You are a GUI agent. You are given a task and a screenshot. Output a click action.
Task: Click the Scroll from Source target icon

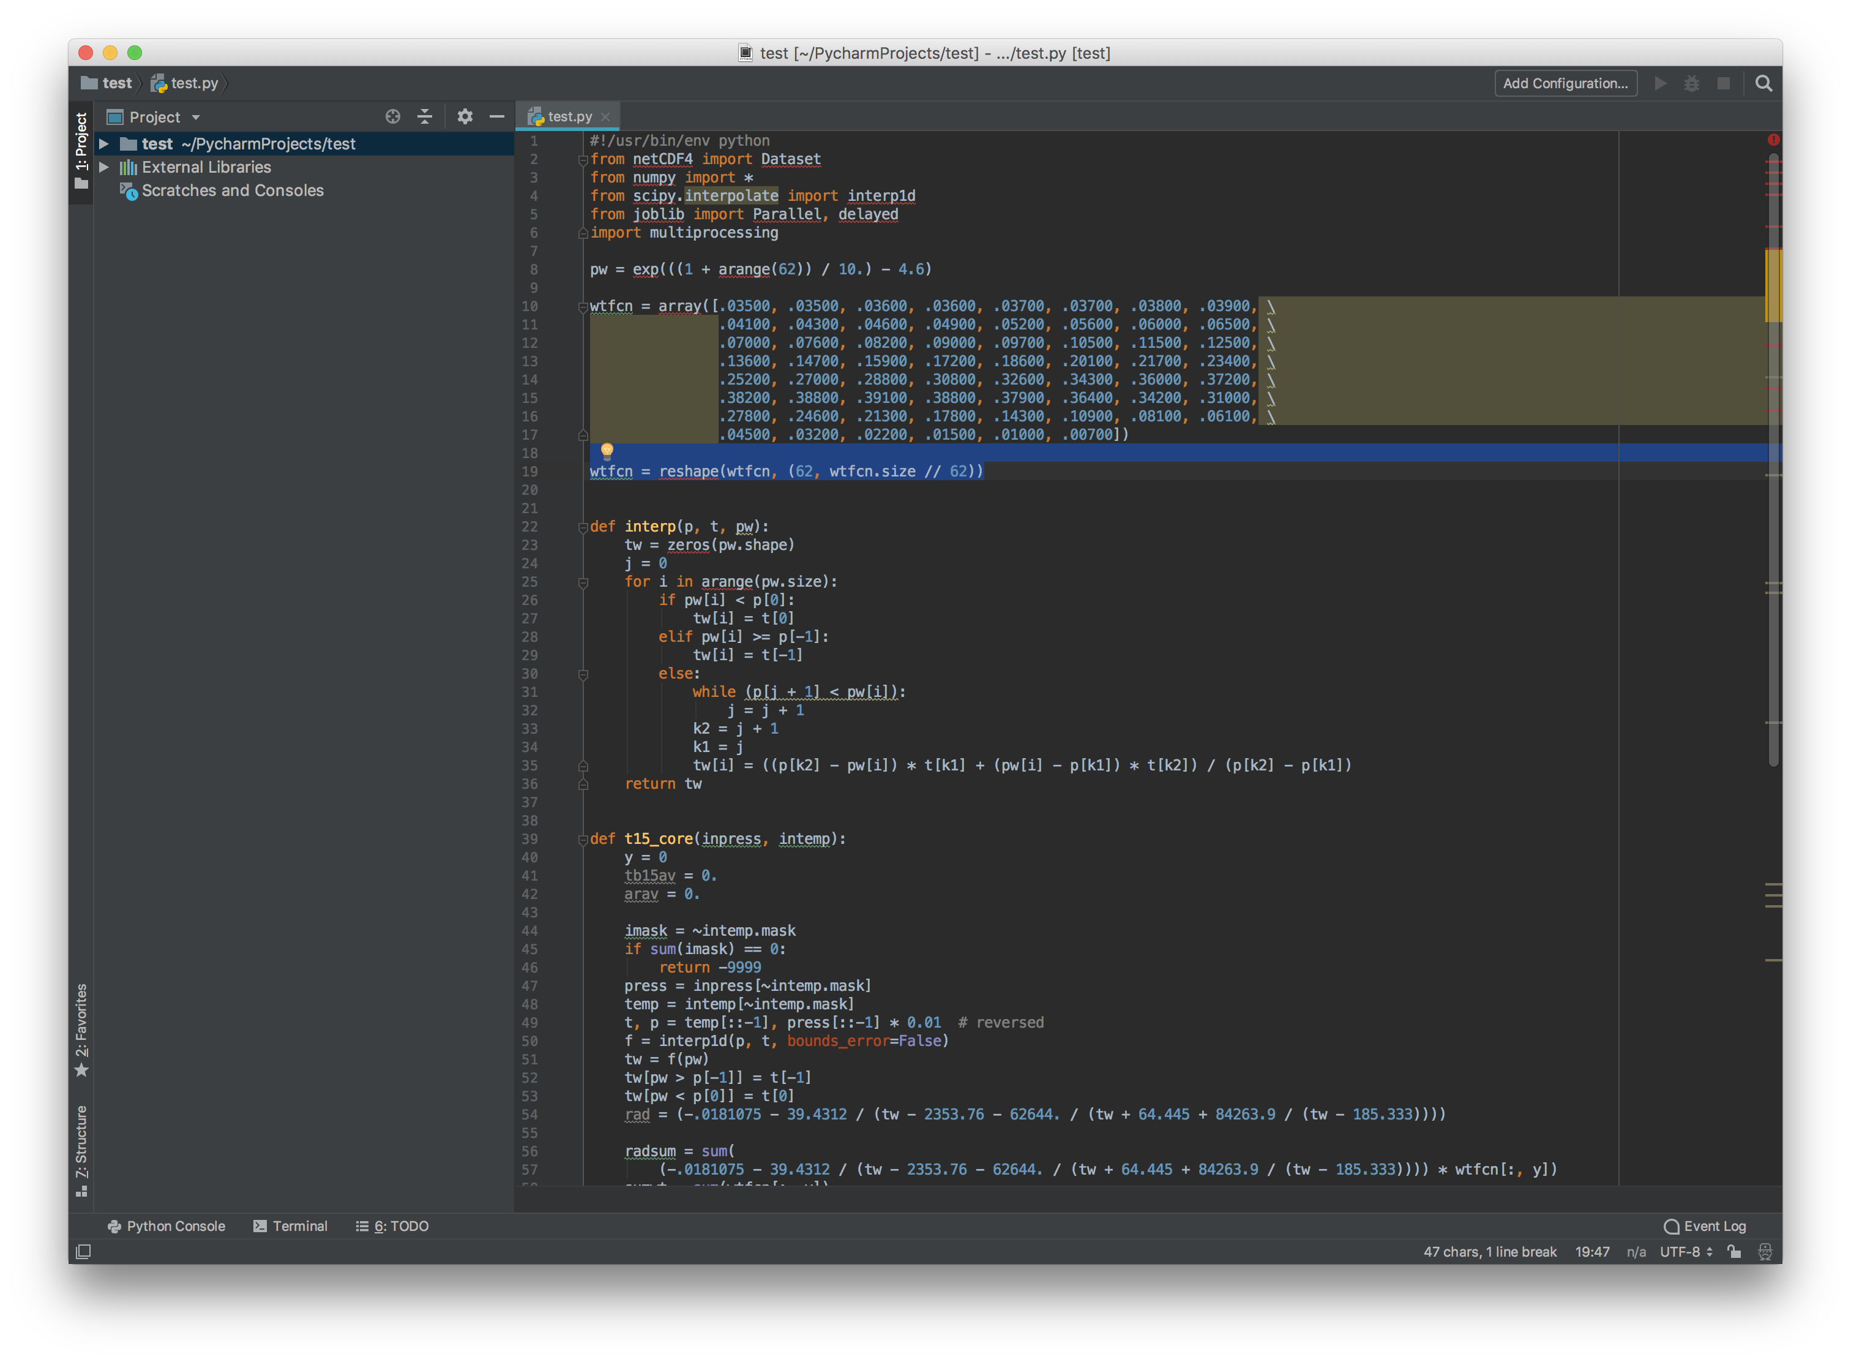point(393,117)
